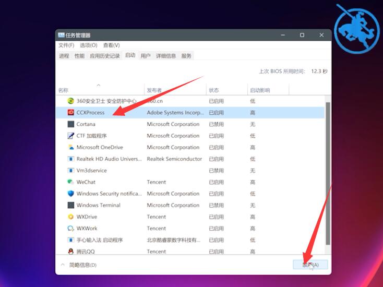Click the Realtek HD Audio icon
Screen dimensions: 383x287
pos(70,159)
